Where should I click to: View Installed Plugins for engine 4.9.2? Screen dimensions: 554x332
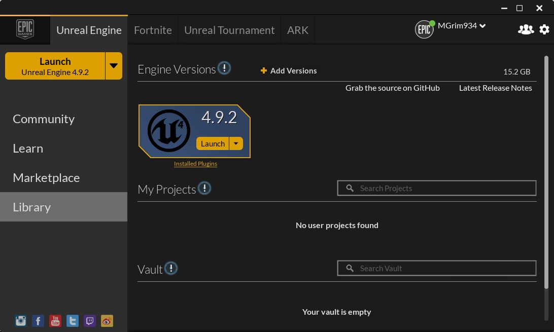coord(195,163)
